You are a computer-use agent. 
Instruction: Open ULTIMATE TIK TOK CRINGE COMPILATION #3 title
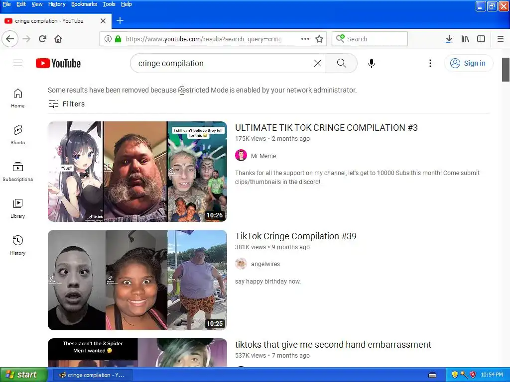[x=326, y=128]
